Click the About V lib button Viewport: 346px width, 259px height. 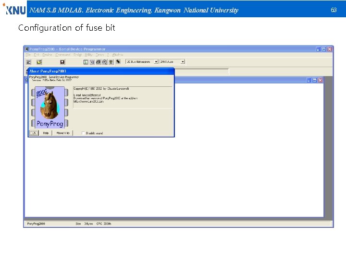(x=62, y=133)
